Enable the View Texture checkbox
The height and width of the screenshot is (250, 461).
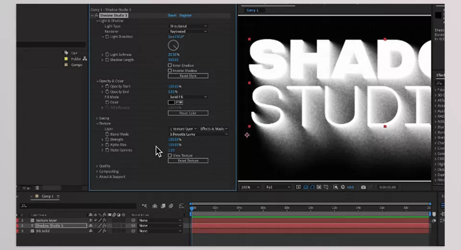tap(170, 155)
